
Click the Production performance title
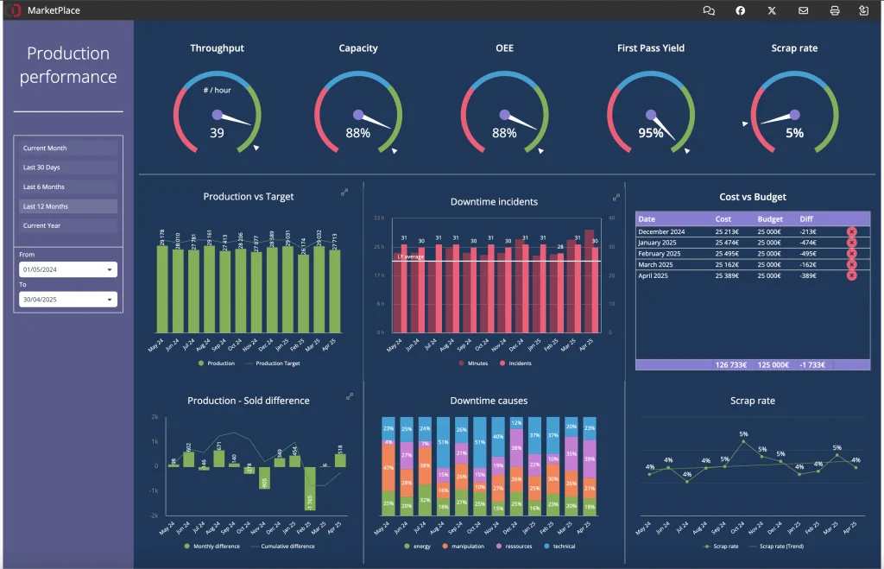point(68,65)
